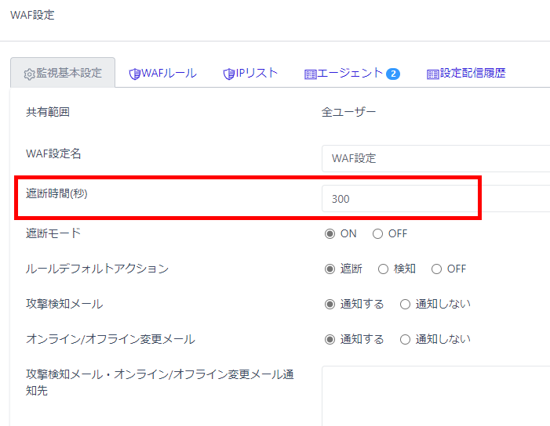The width and height of the screenshot is (550, 426).
Task: Click the table icon beside エージェント
Action: click(310, 74)
